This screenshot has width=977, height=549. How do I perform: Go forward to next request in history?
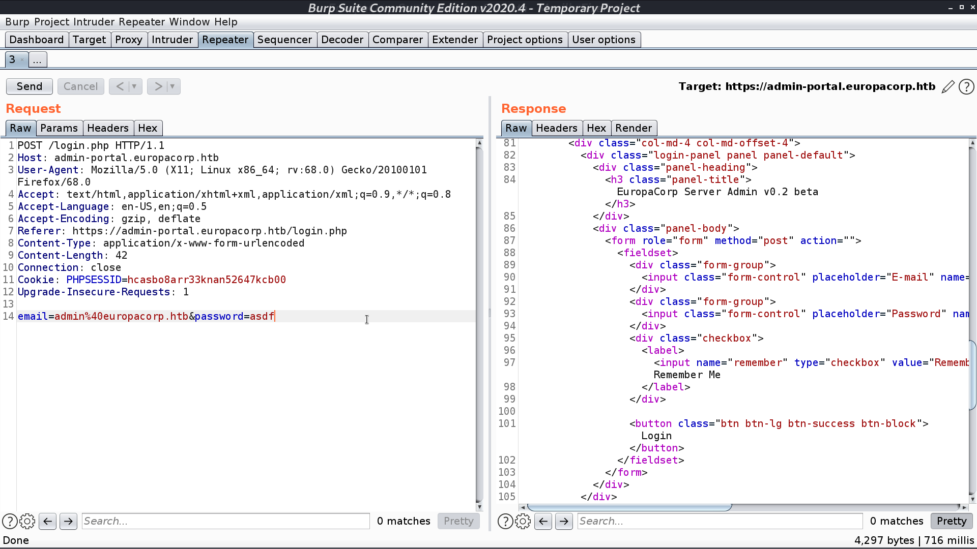pyautogui.click(x=158, y=86)
